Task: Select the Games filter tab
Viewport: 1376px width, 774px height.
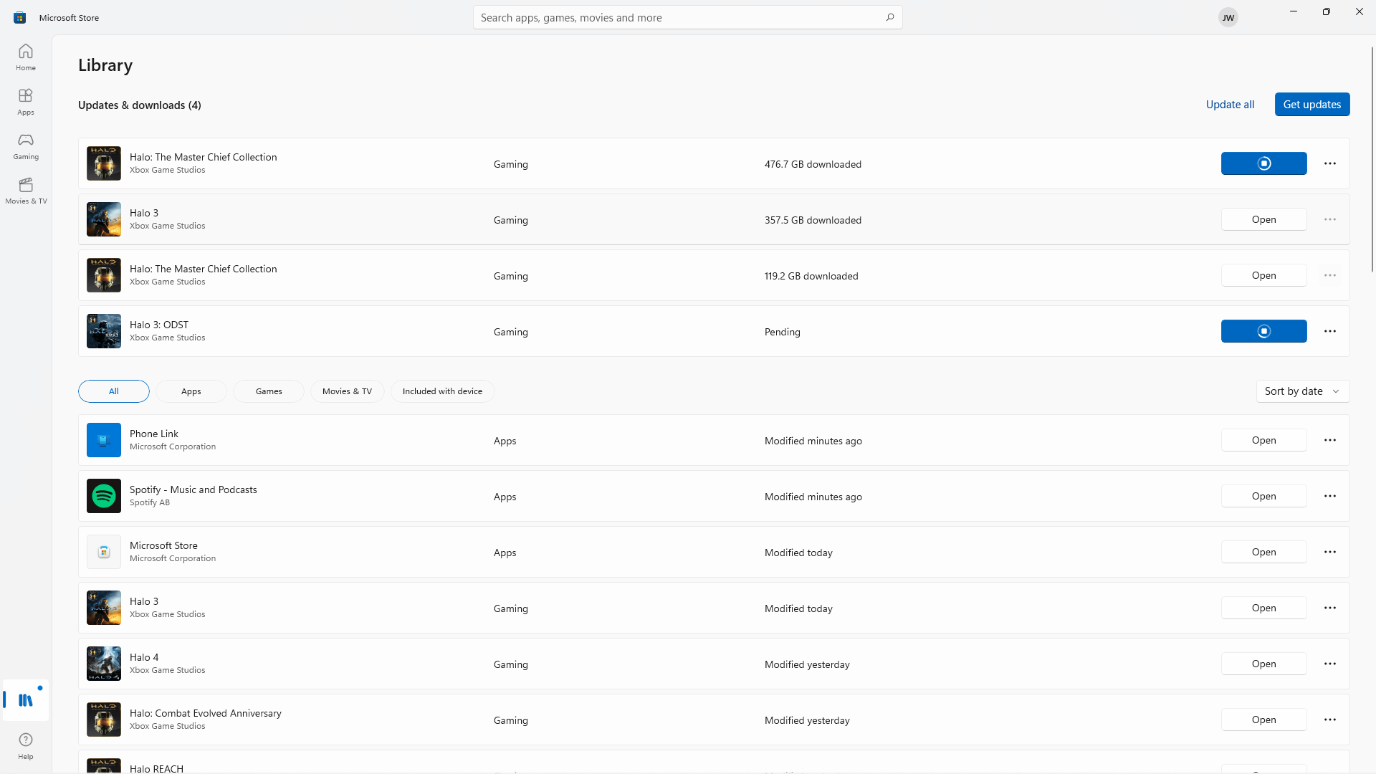Action: tap(269, 391)
